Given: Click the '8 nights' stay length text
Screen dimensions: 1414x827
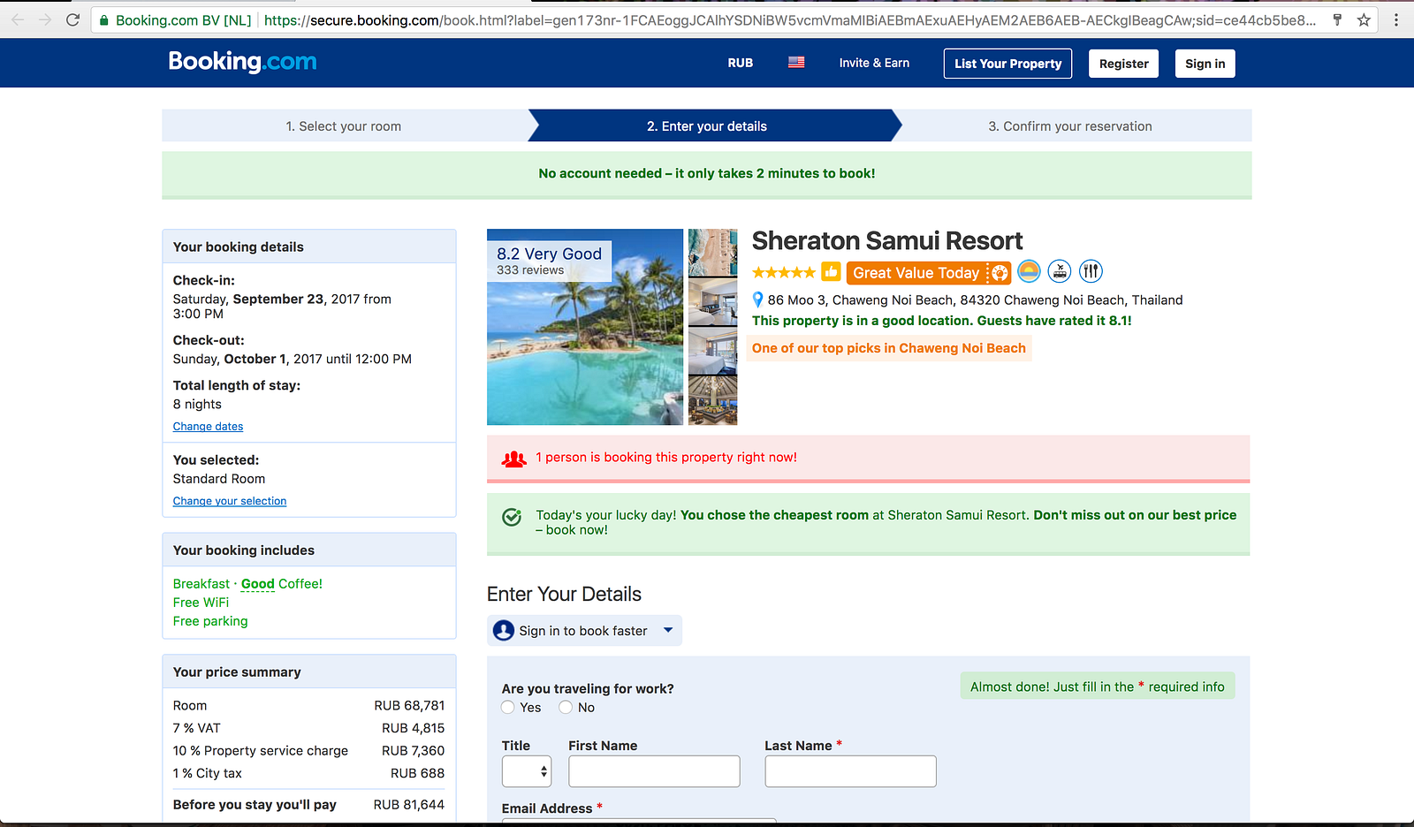Looking at the screenshot, I should (x=197, y=405).
